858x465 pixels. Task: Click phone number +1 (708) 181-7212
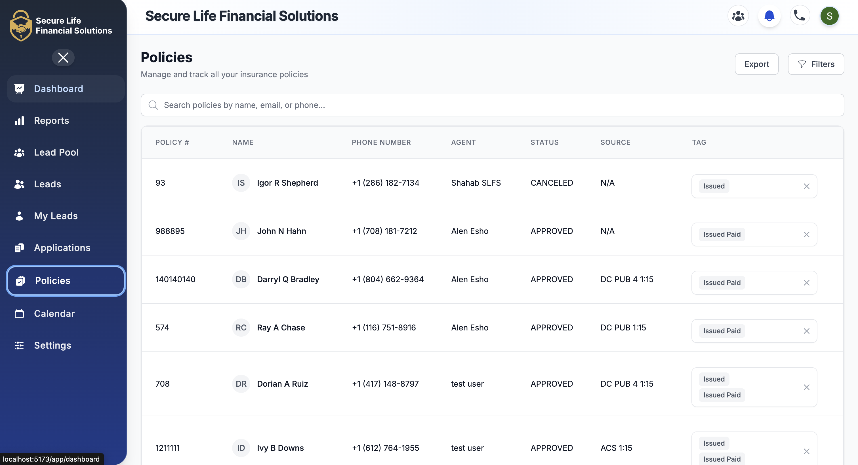tap(384, 231)
